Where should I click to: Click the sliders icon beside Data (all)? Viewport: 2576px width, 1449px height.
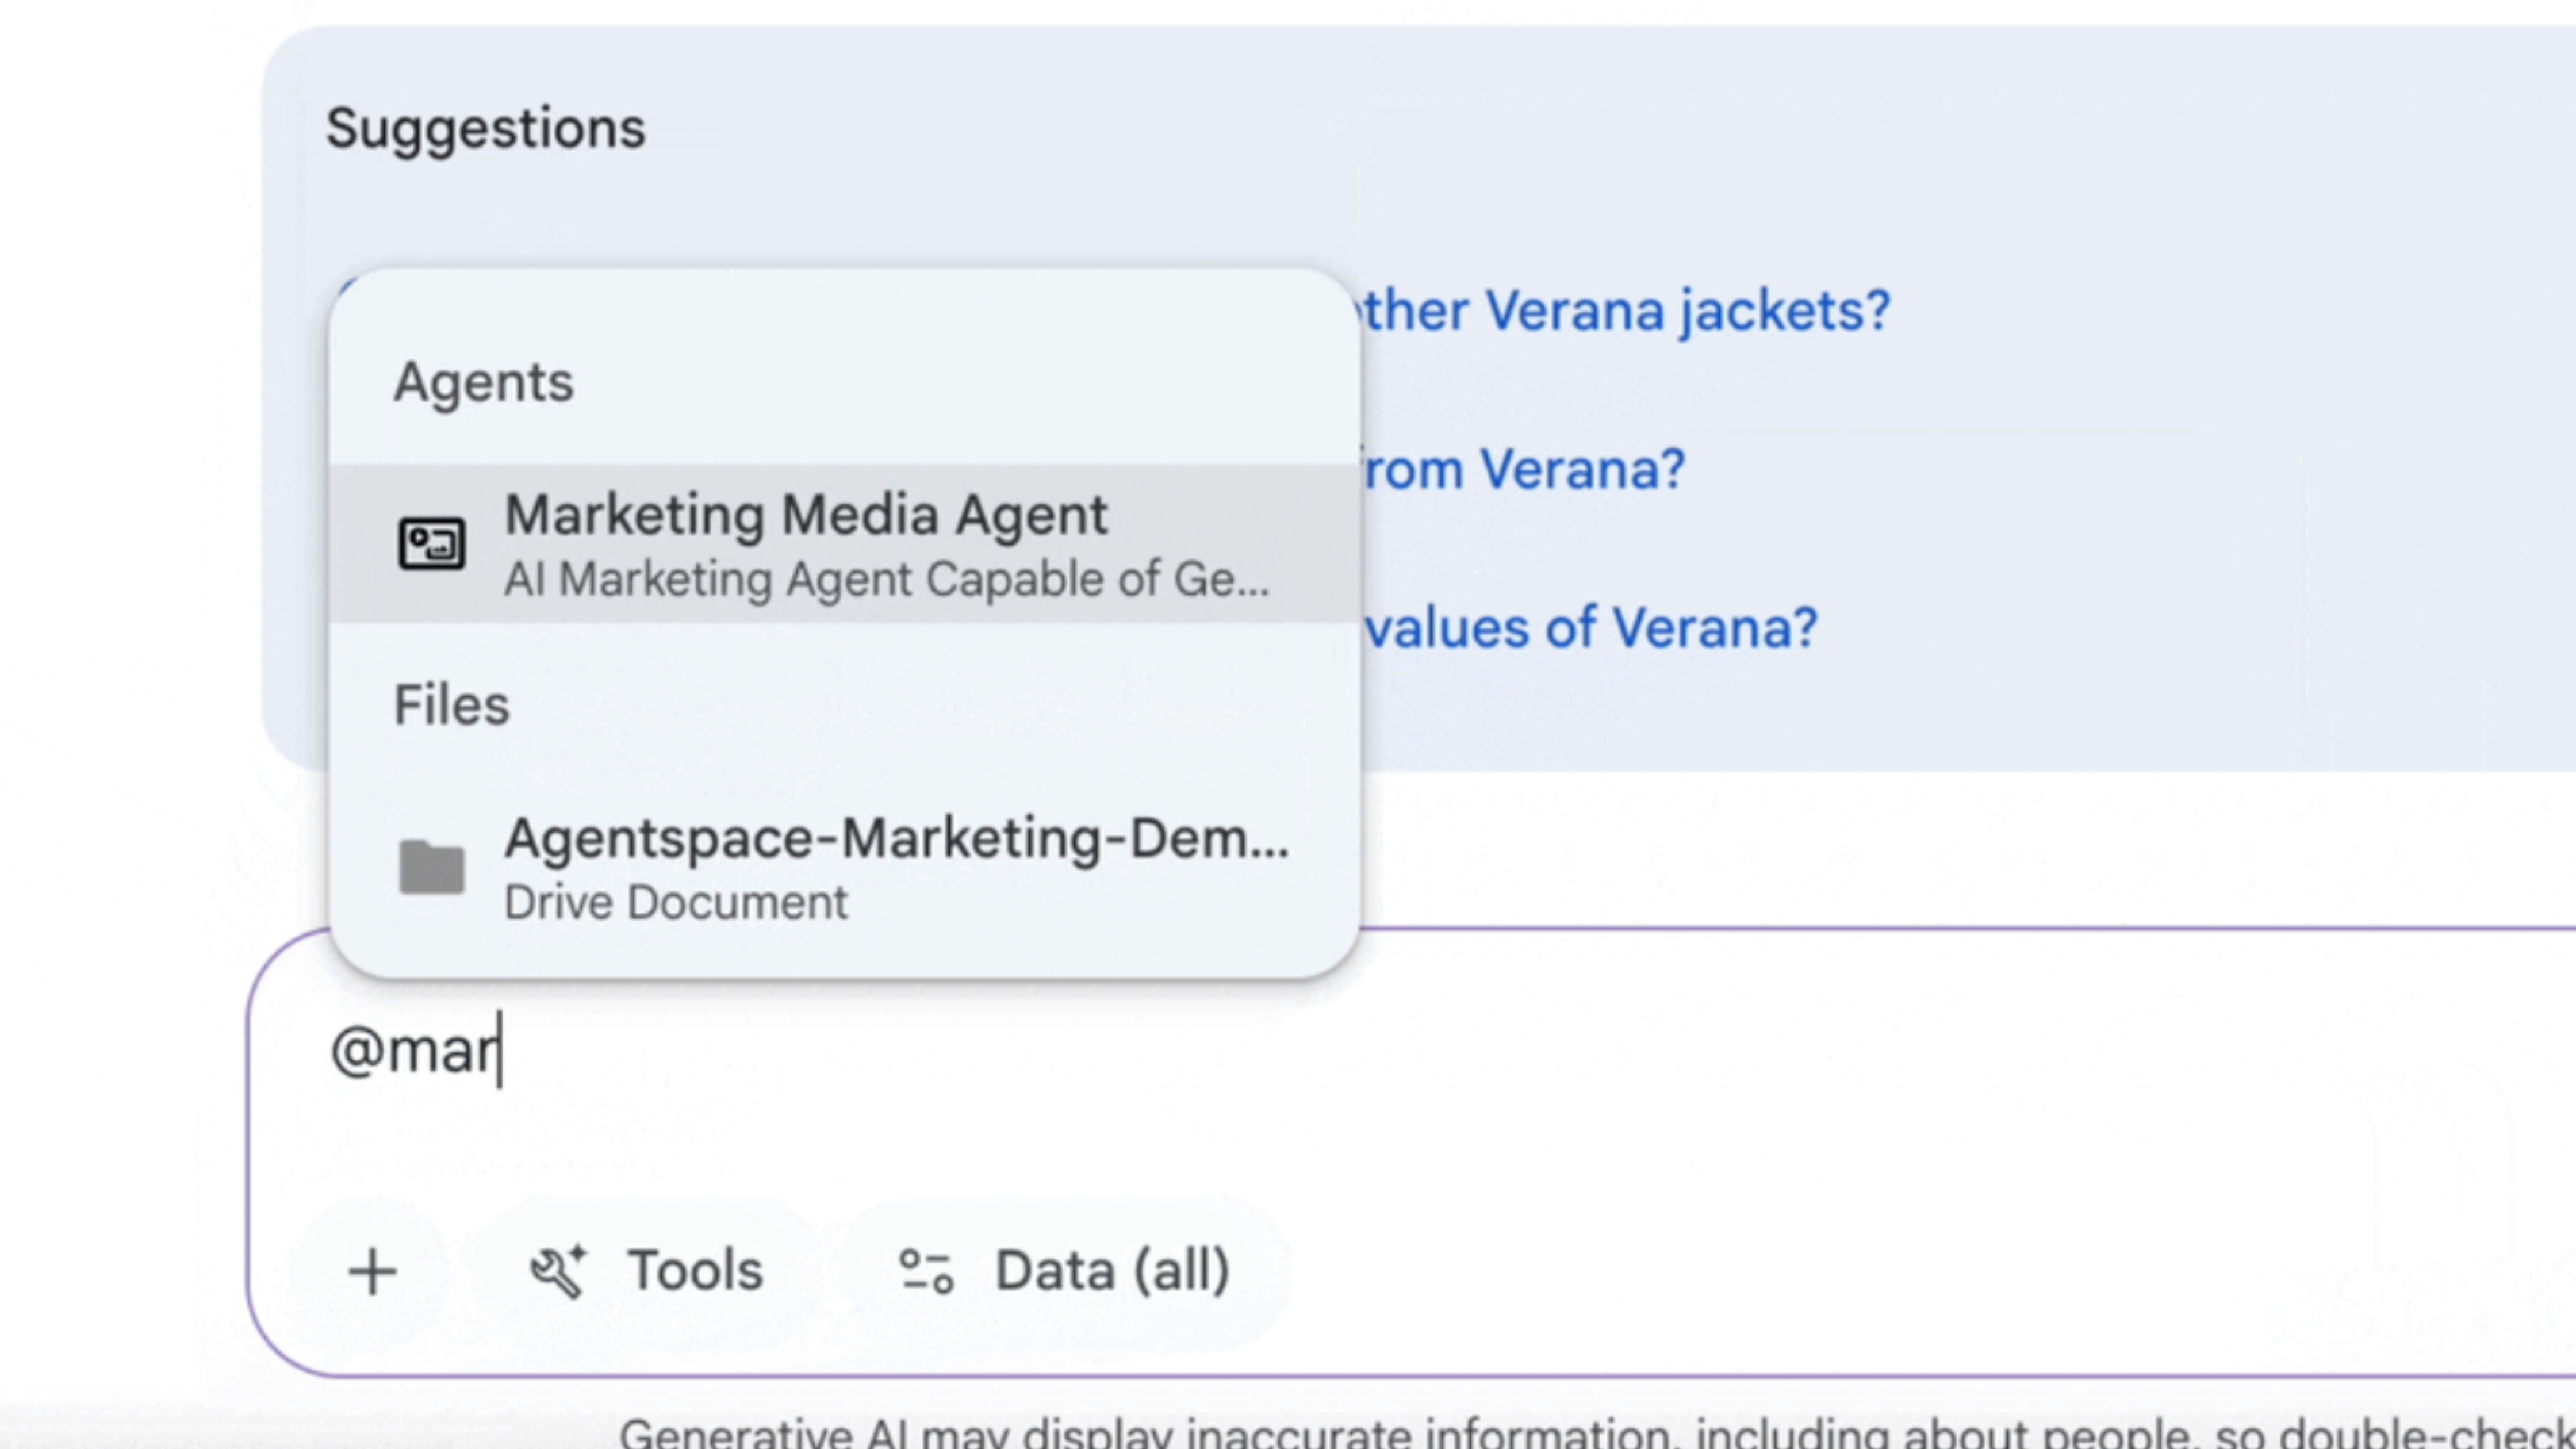click(926, 1272)
